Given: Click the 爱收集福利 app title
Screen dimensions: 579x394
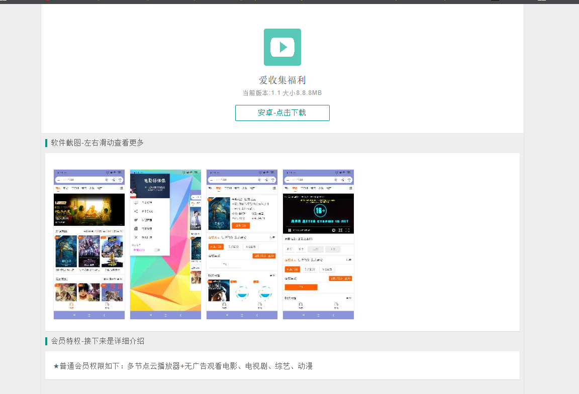Looking at the screenshot, I should pos(282,80).
